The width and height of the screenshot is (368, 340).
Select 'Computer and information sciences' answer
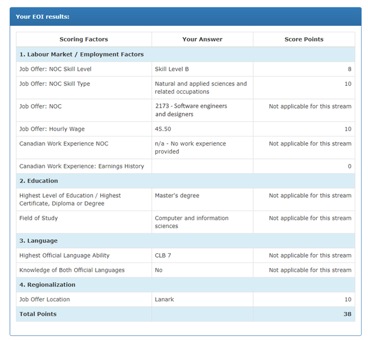click(191, 222)
